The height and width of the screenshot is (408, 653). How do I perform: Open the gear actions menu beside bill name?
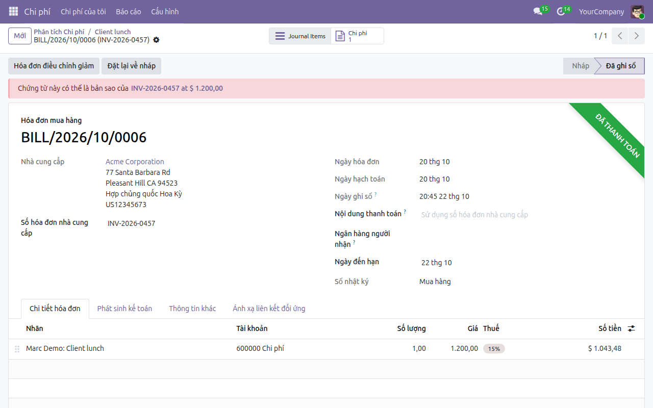pyautogui.click(x=156, y=40)
